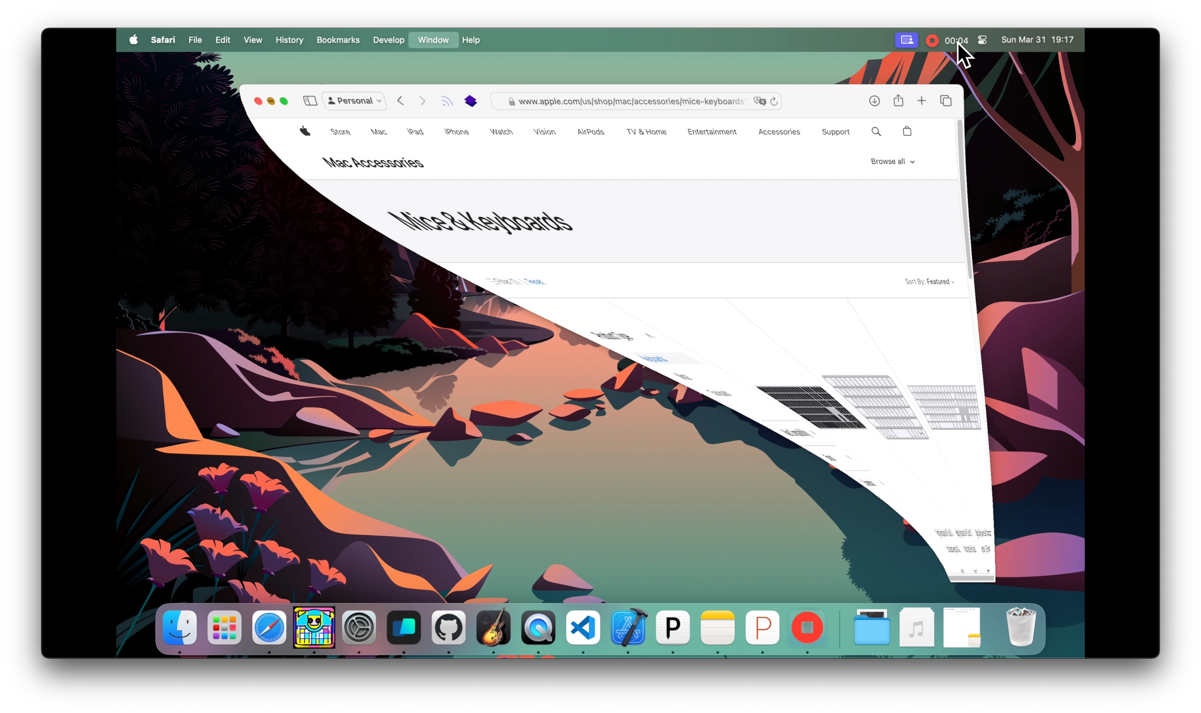Open the Entertainment link
1201x713 pixels.
(x=711, y=132)
